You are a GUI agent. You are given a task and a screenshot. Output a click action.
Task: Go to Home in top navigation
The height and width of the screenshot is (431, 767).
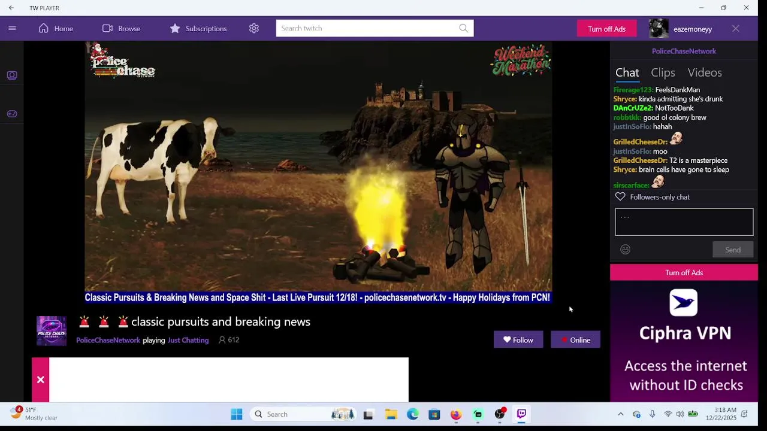pos(56,28)
